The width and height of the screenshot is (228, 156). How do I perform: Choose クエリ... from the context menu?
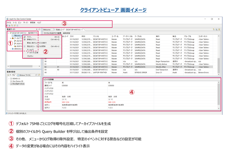coord(29,37)
